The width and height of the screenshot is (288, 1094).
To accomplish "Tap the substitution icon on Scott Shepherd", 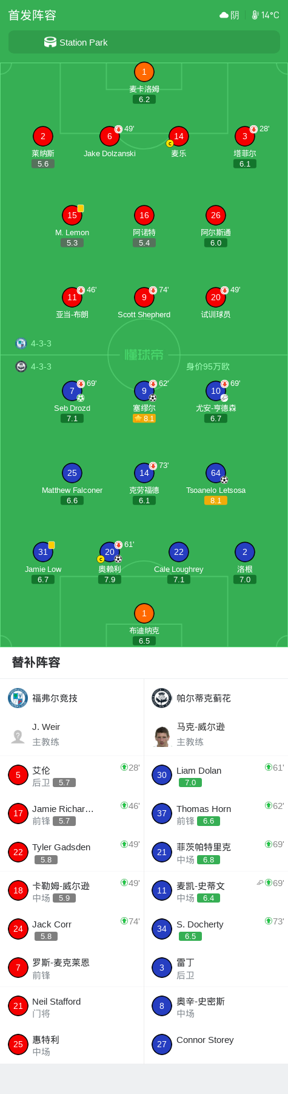I will [153, 290].
